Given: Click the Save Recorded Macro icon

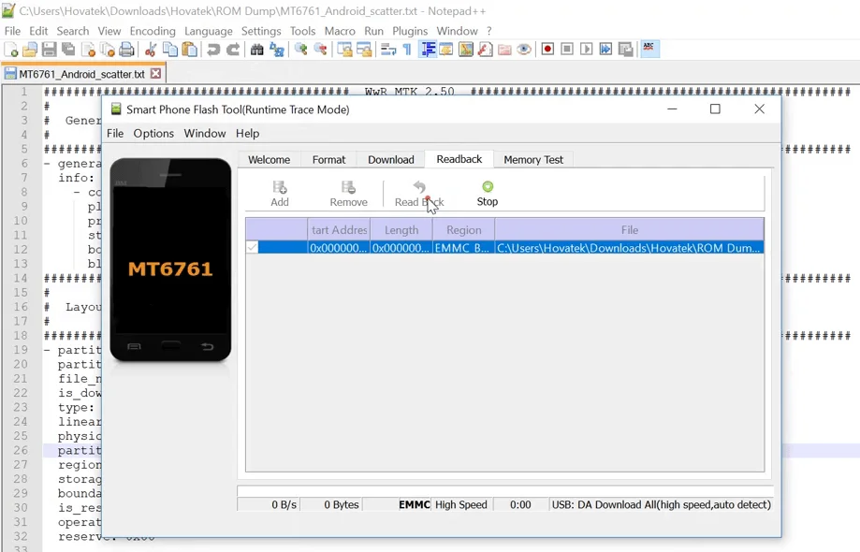Looking at the screenshot, I should 625,50.
